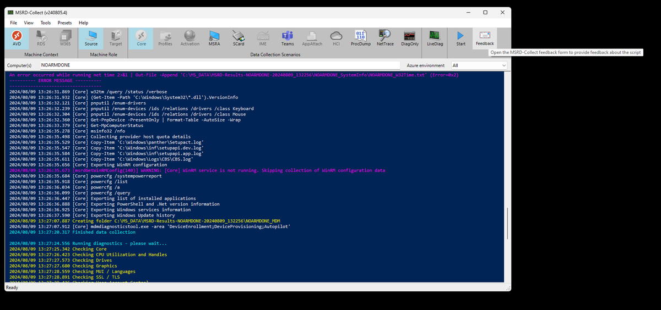The image size is (661, 310).
Task: Open the File menu
Action: click(x=13, y=23)
